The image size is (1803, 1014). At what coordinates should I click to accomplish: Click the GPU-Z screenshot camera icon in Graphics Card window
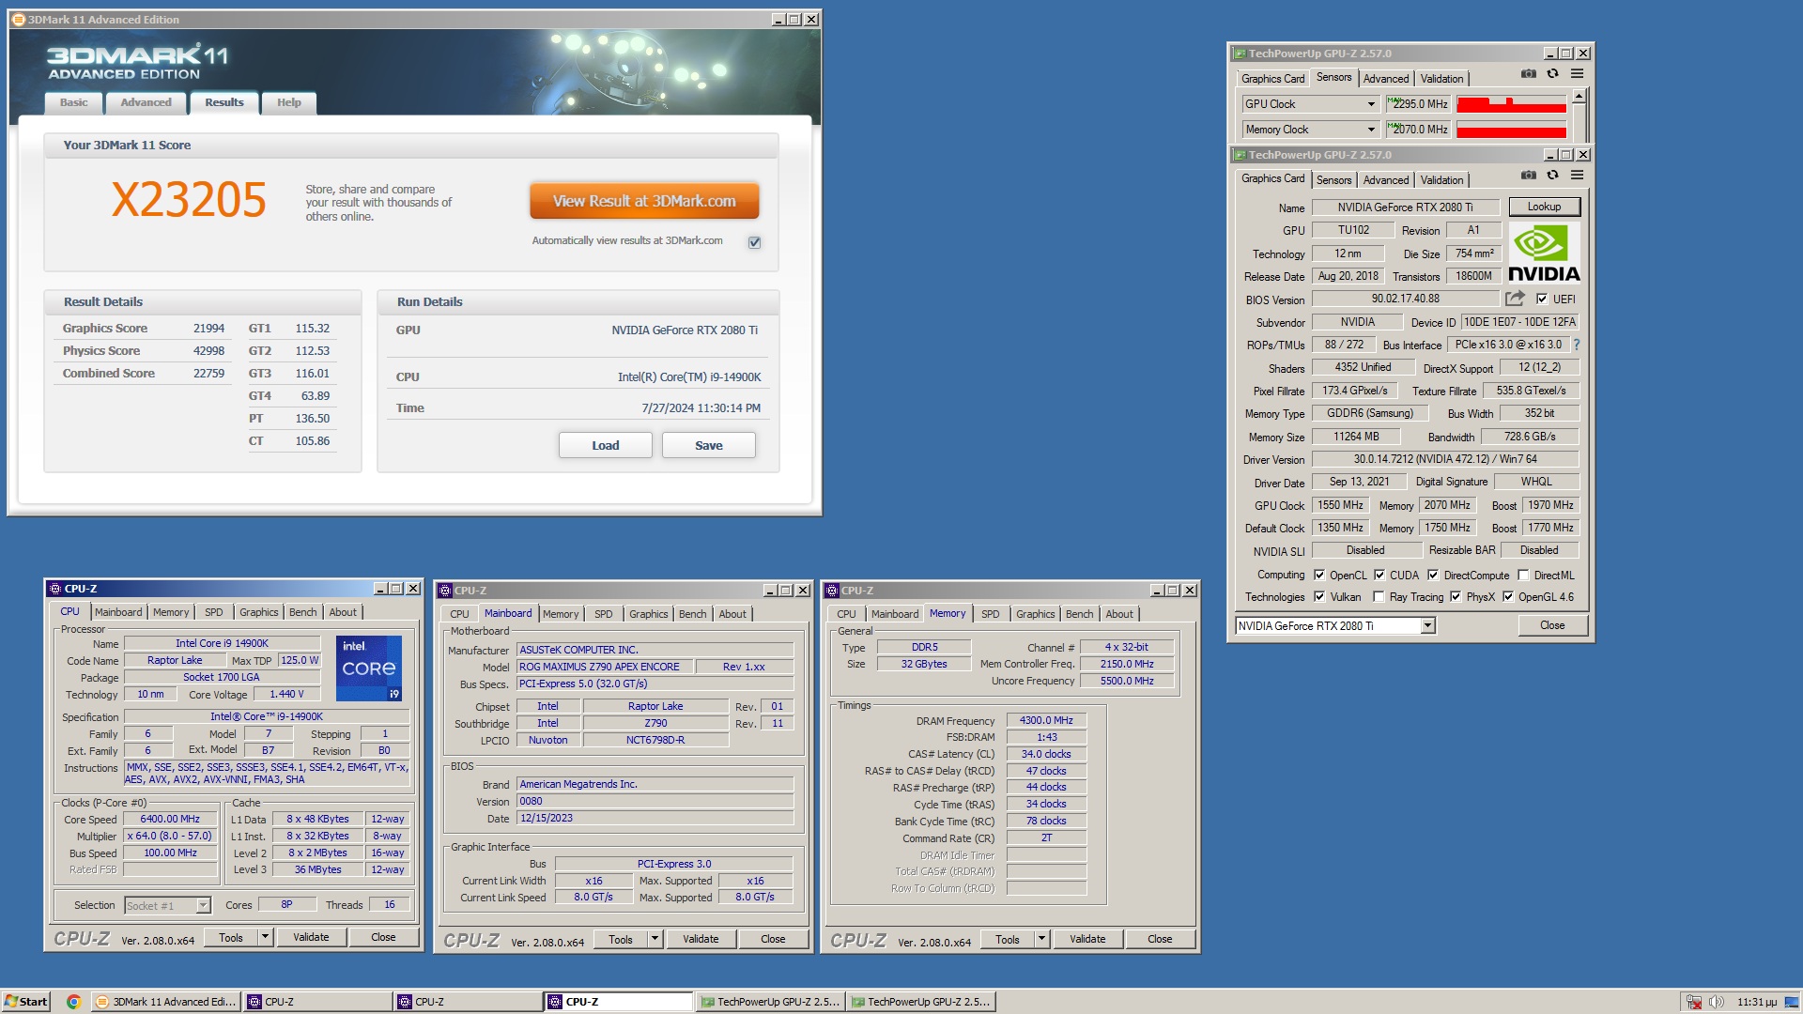tap(1529, 176)
